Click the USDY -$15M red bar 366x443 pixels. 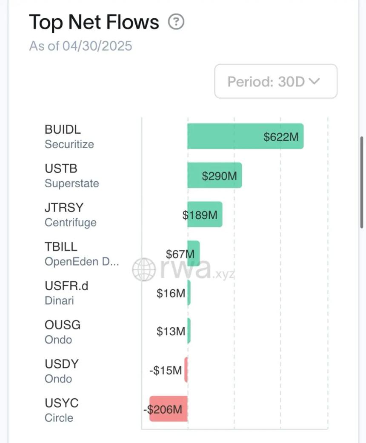pyautogui.click(x=186, y=370)
